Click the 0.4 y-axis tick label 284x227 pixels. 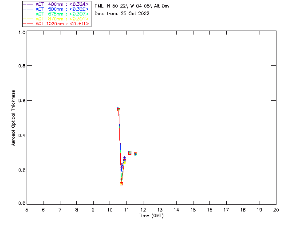click(22, 135)
